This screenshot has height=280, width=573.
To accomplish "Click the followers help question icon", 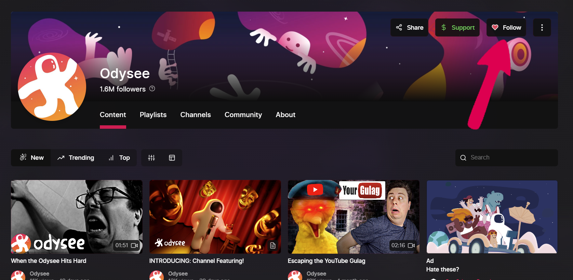I will 152,88.
